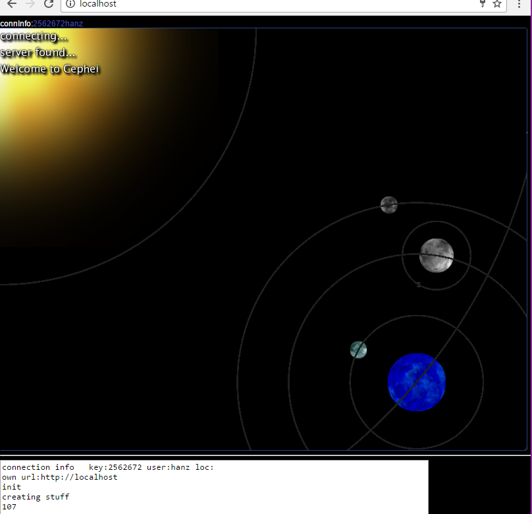
Task: Click the conninfo label
Action: 16,24
